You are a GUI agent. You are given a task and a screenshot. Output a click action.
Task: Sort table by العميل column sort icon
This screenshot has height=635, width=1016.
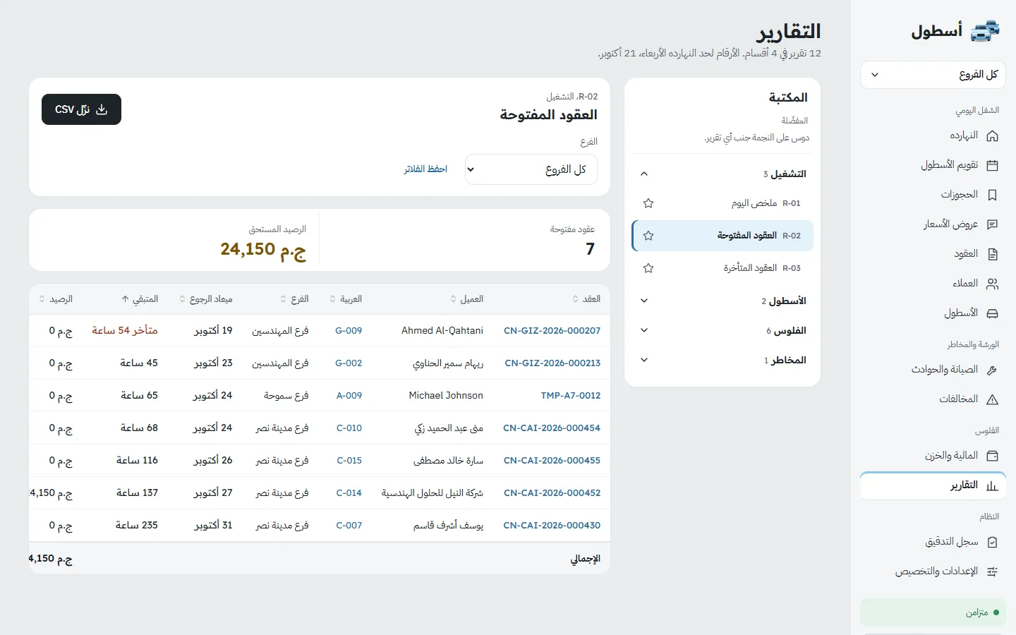[x=454, y=299]
